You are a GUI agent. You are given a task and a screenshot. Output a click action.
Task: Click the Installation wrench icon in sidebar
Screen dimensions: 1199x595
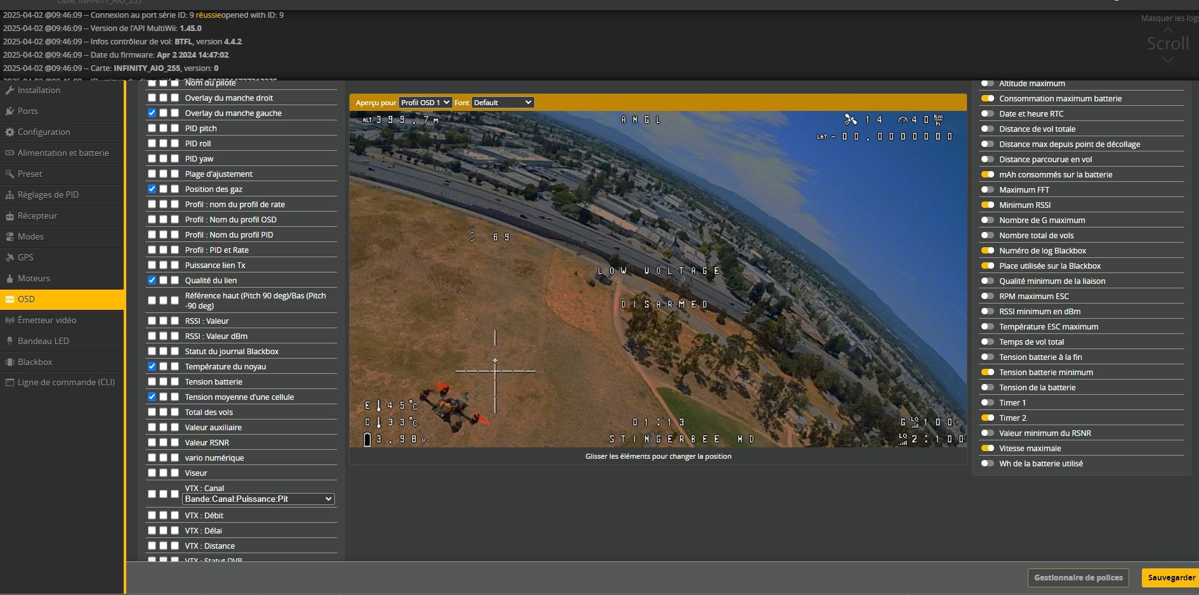pyautogui.click(x=10, y=90)
